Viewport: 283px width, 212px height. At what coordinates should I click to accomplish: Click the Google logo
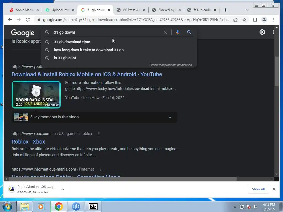(23, 33)
